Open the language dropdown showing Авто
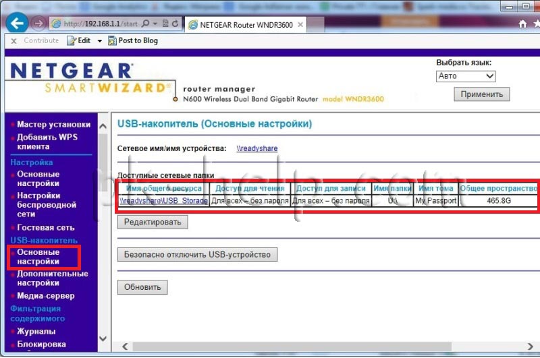The width and height of the screenshot is (540, 358). tap(466, 76)
